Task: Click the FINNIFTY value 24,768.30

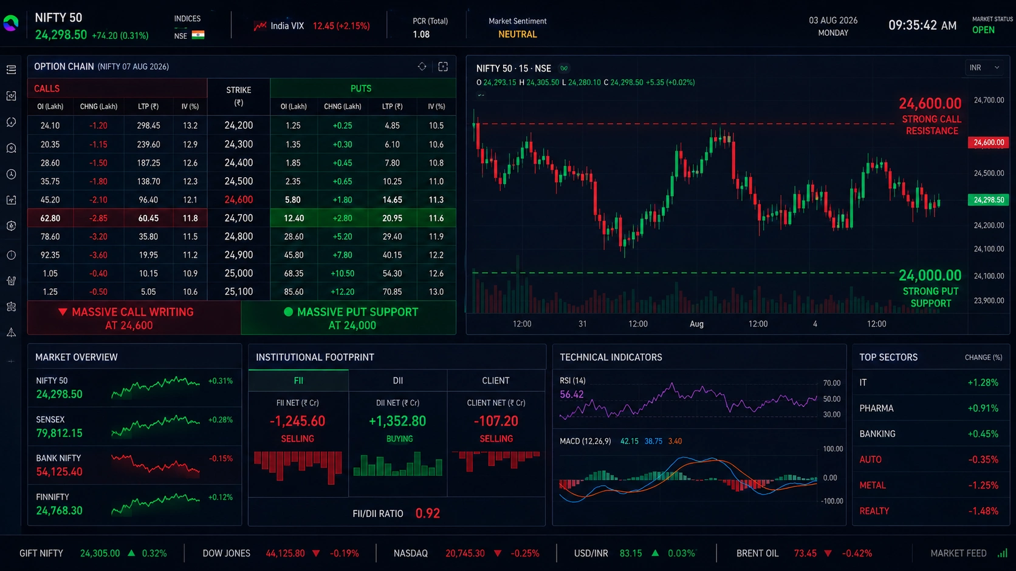Action: (59, 511)
